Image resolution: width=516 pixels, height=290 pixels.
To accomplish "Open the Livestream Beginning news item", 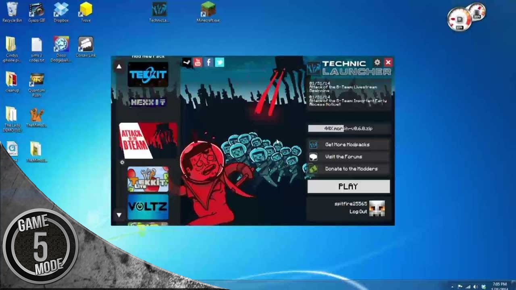I will 343,87.
